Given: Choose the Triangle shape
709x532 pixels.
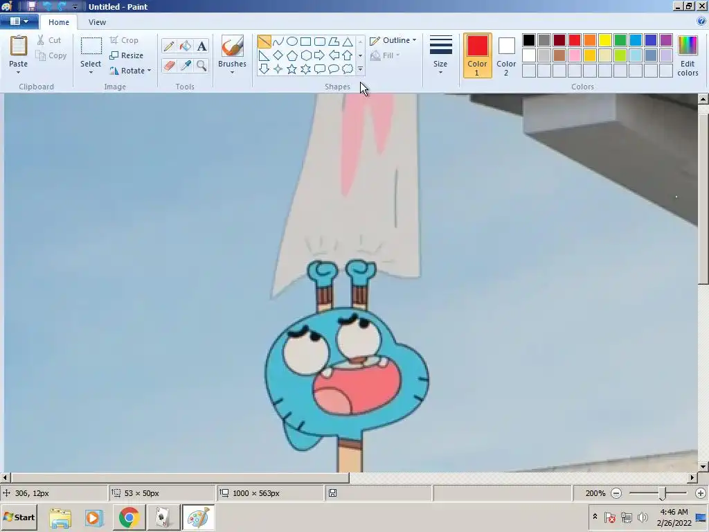Looking at the screenshot, I should [x=348, y=42].
